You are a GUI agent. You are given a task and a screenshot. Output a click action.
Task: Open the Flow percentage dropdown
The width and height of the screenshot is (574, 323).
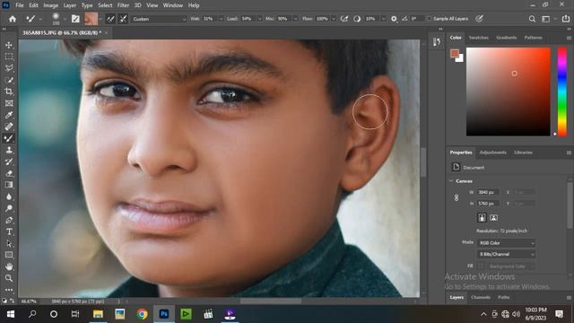[x=334, y=19]
